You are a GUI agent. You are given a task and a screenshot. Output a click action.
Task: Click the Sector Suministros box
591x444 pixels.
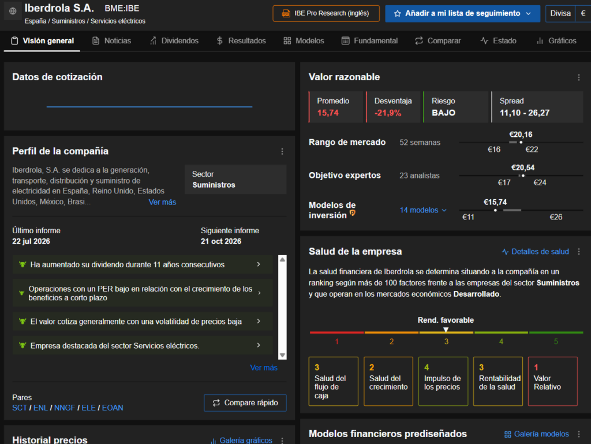(235, 180)
